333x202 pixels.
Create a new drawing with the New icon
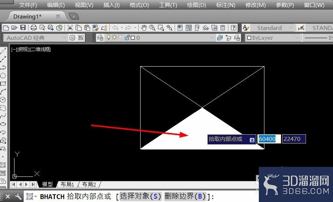tap(6, 28)
